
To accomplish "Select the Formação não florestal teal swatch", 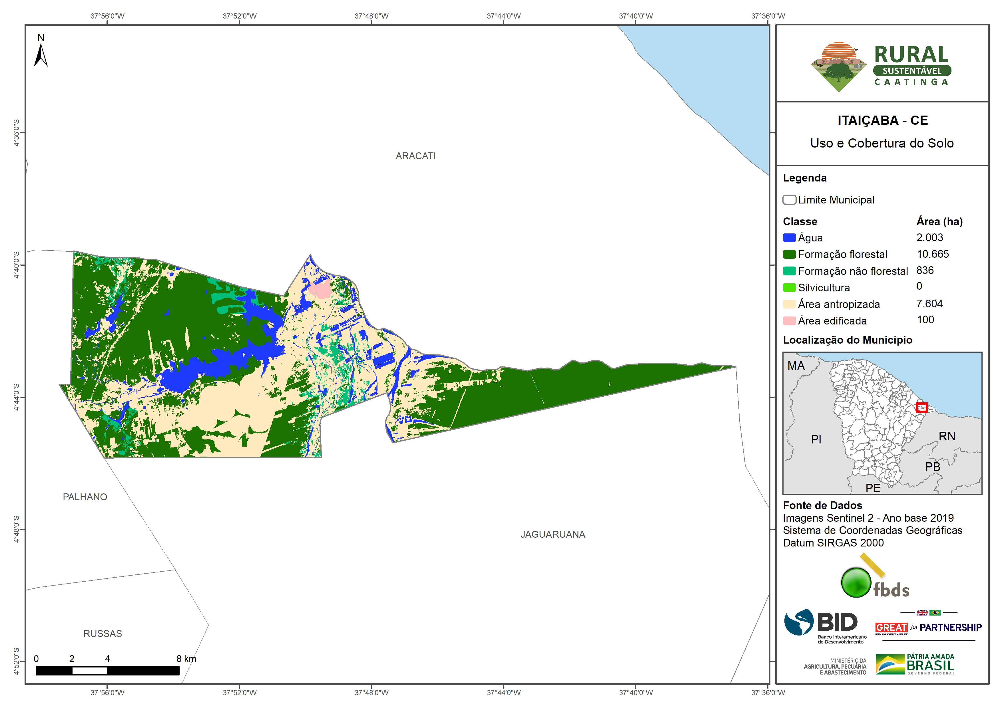I will [789, 271].
